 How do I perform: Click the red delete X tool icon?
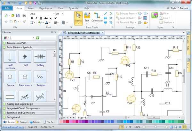point(111,18)
